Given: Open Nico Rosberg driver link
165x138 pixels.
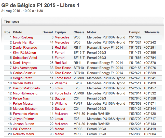Looking at the screenshot, I should [x=23, y=37].
